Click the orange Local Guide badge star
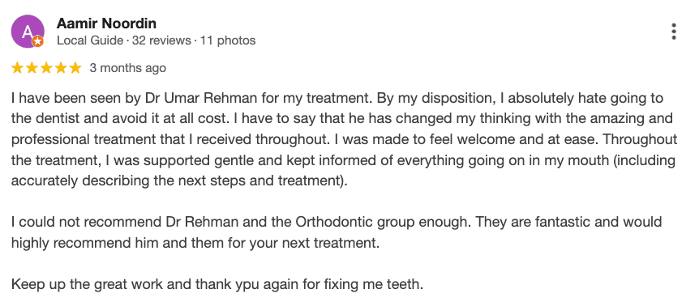 click(x=38, y=41)
